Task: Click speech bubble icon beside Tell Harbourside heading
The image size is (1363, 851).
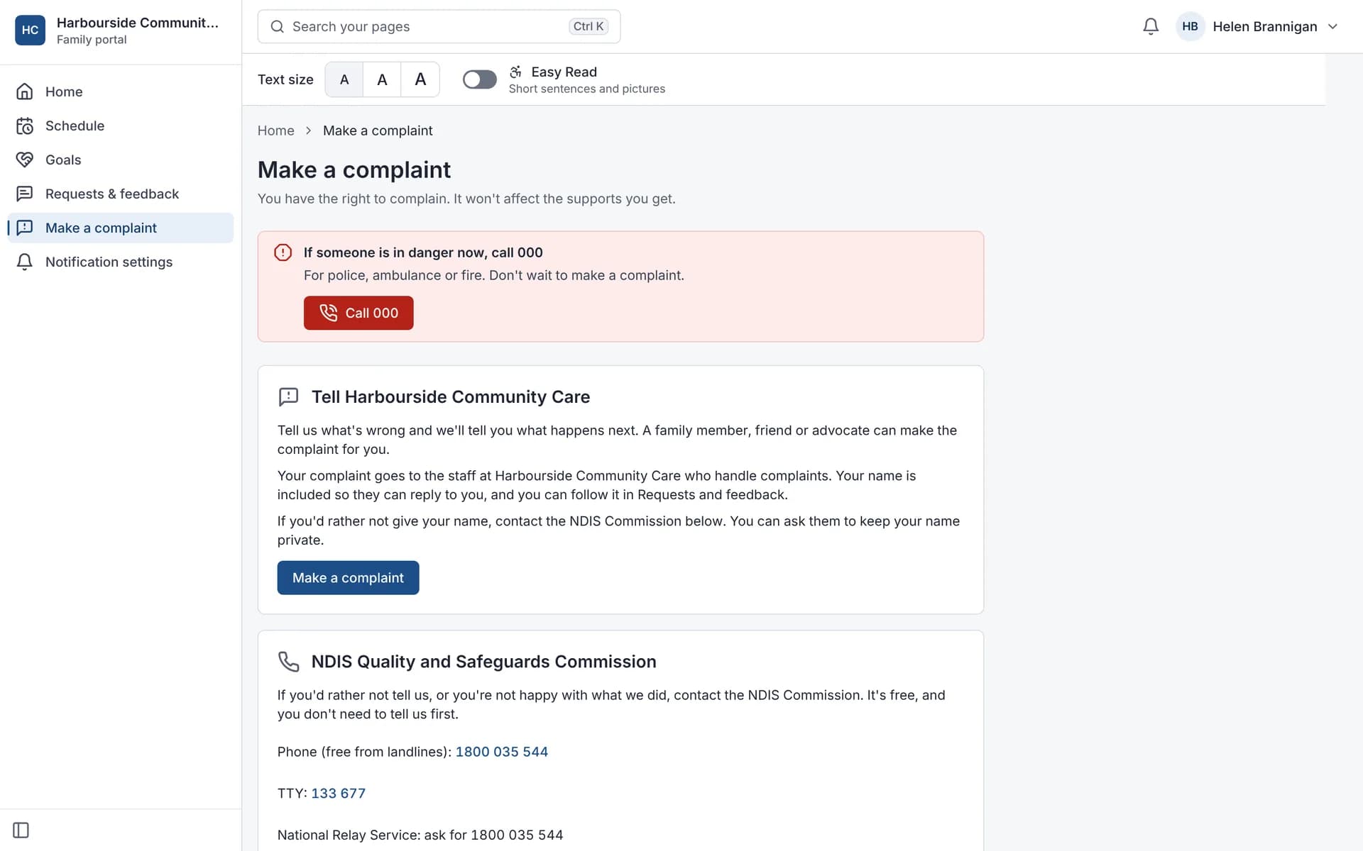Action: coord(288,396)
